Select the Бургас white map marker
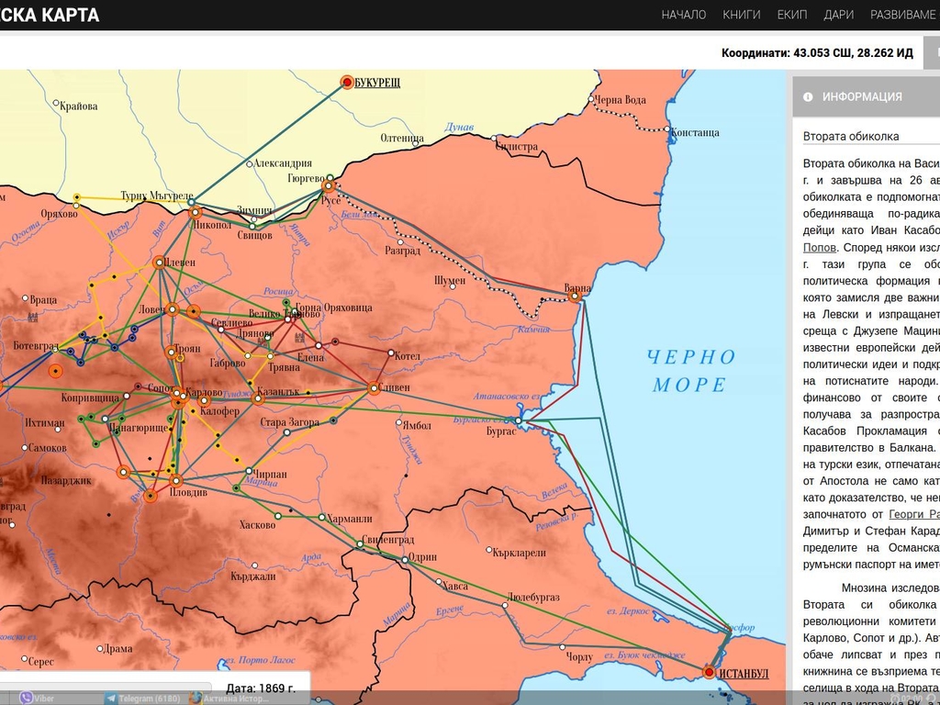Image resolution: width=940 pixels, height=705 pixels. pyautogui.click(x=518, y=421)
